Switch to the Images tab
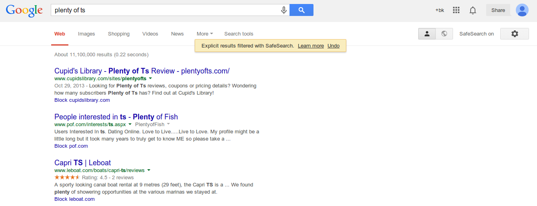537x206 pixels. pyautogui.click(x=86, y=34)
